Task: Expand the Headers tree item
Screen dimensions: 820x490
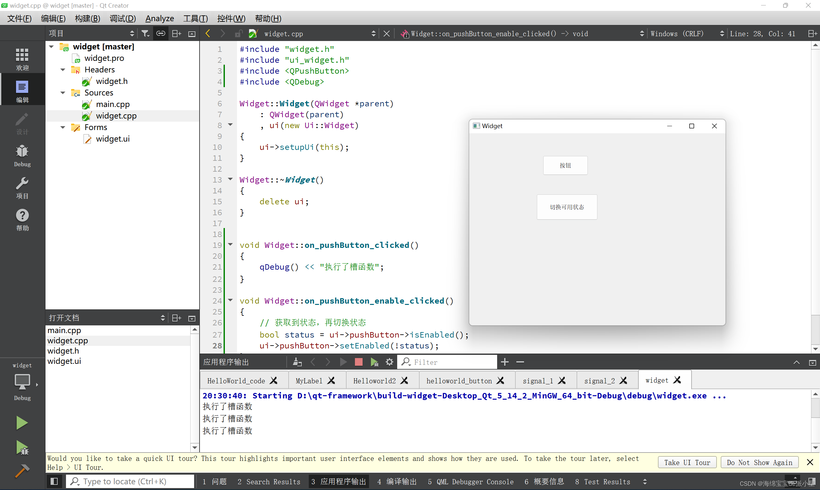Action: (x=62, y=69)
